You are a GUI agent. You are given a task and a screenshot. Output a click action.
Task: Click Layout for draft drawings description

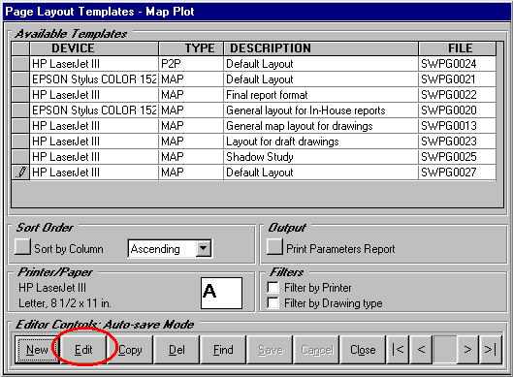coord(321,141)
